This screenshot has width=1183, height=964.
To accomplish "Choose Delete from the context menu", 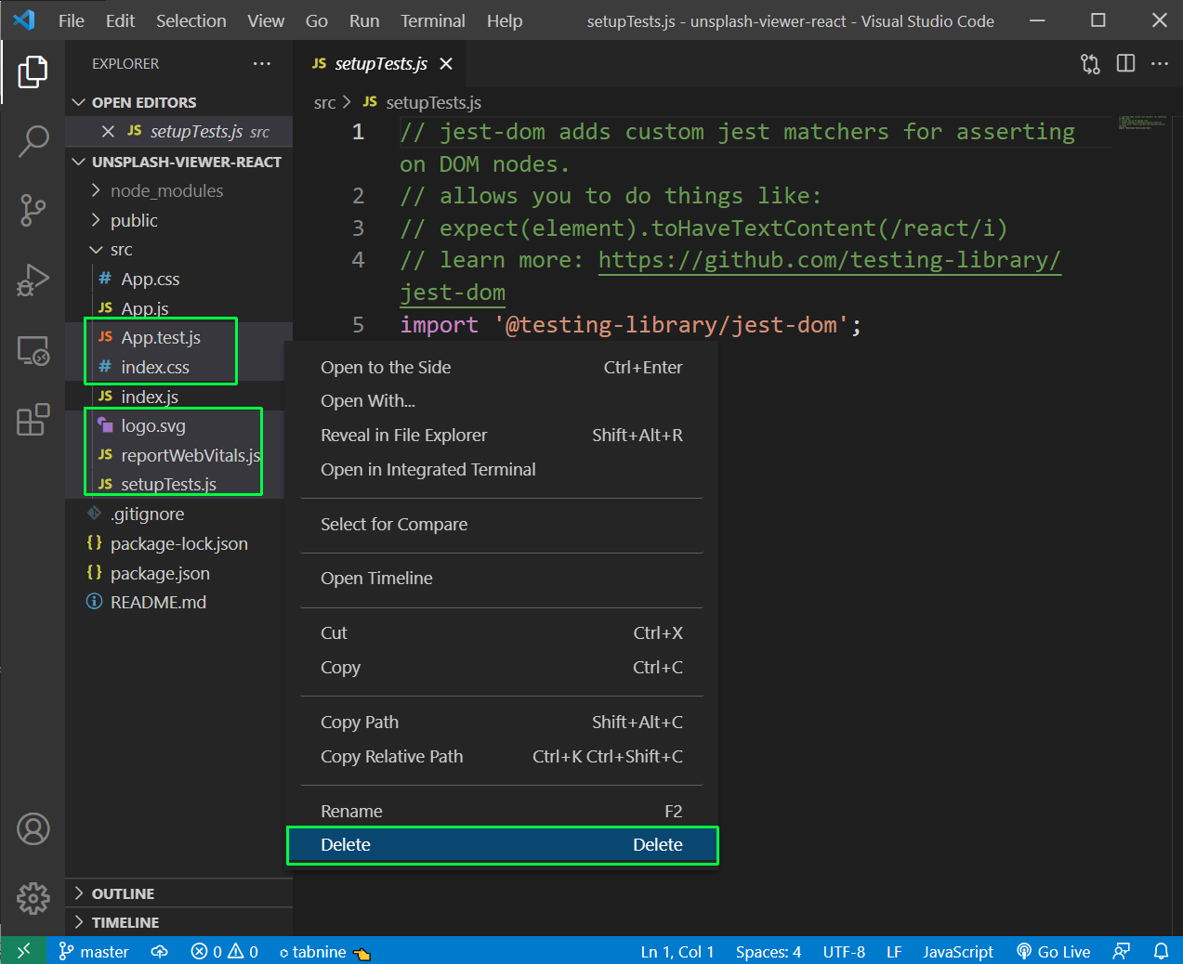I will coord(502,845).
